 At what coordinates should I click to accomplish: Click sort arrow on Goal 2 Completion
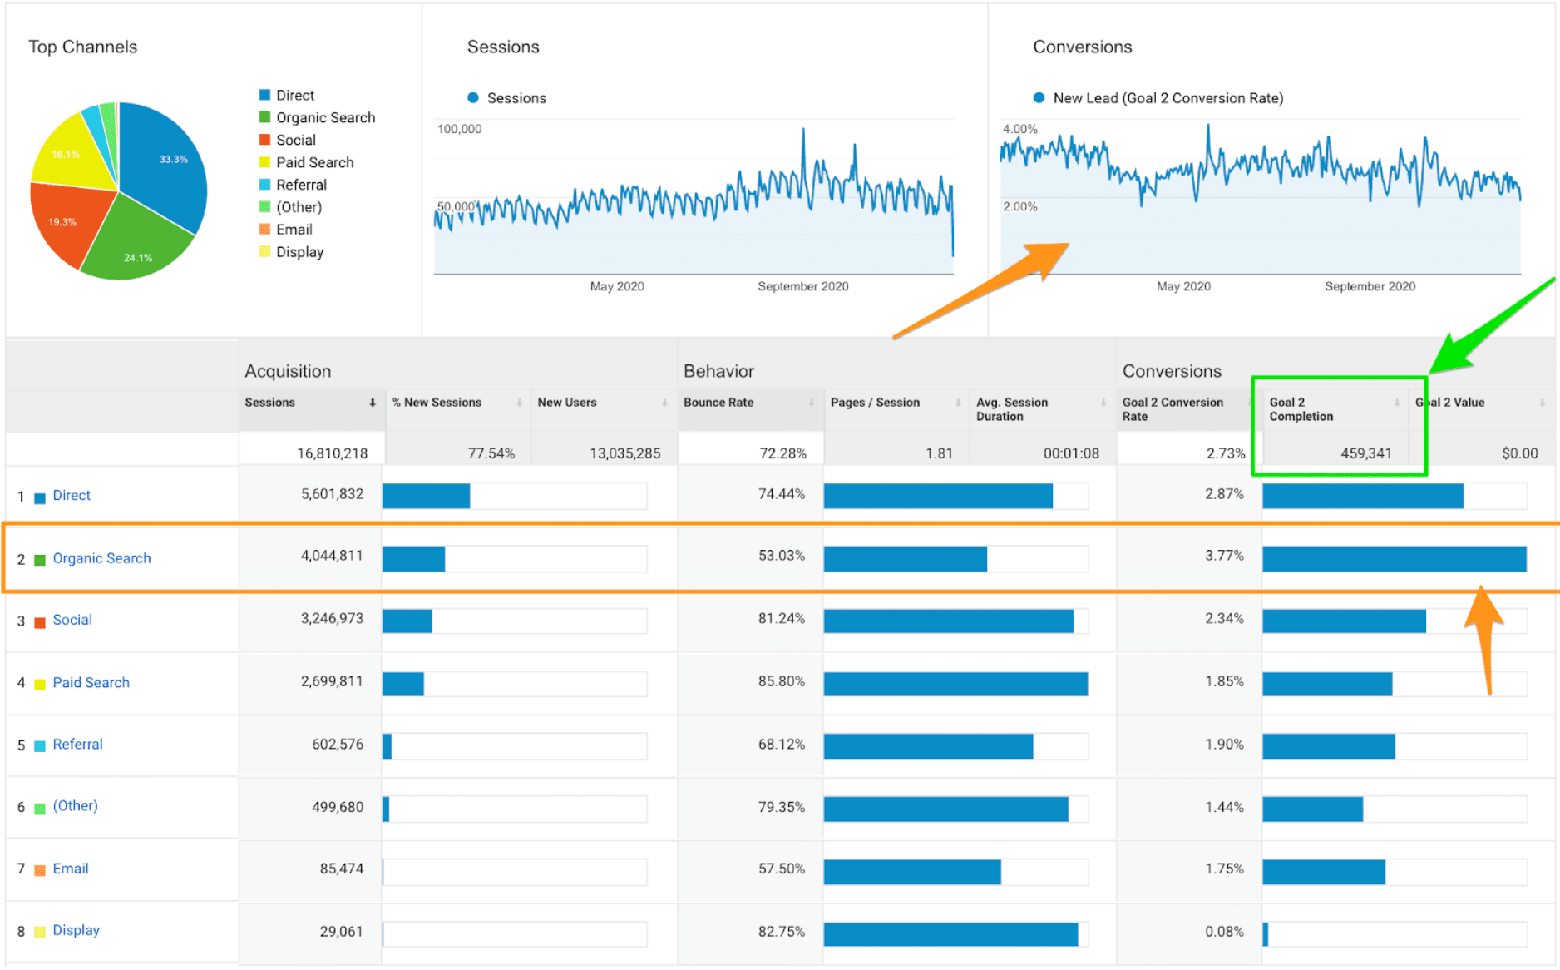(1397, 403)
